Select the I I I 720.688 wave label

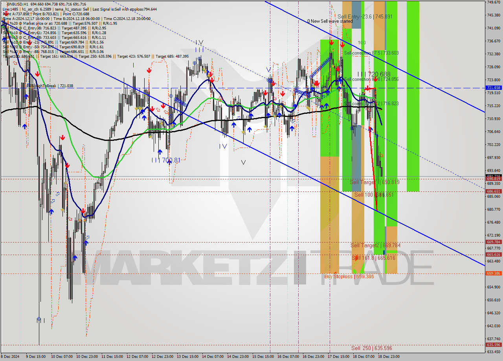click(374, 74)
